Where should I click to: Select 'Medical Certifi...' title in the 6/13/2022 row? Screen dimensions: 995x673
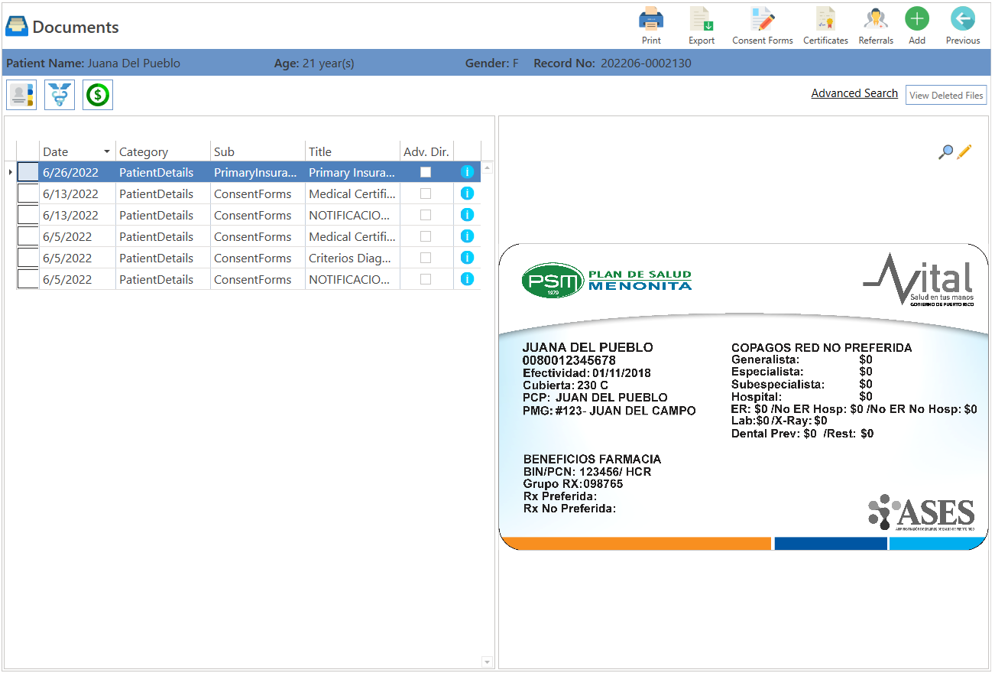tap(352, 193)
